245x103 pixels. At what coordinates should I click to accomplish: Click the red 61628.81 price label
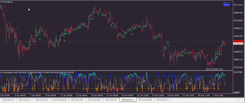point(238,41)
